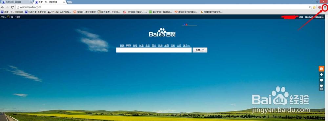Click the orange gift icon on right sidebar
This screenshot has width=328, height=121.
point(321,69)
